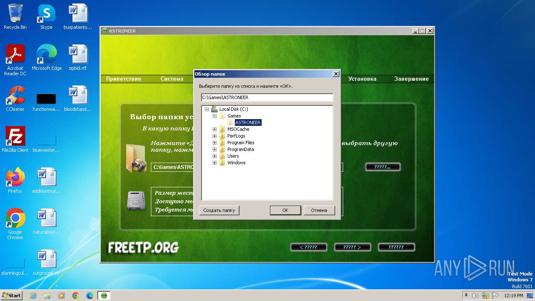Viewport: 535px width, 301px height.
Task: Launch Chrome from the taskbar
Action: click(76, 296)
